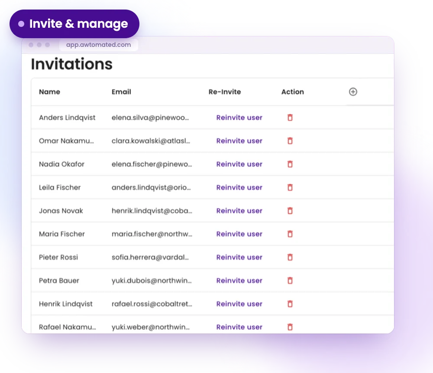Select email elena.fischer@pinewo...

(x=152, y=164)
